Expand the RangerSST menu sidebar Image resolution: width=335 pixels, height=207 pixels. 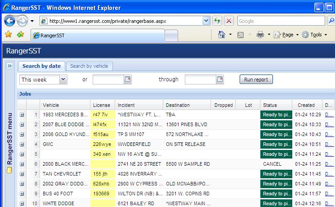point(9,66)
